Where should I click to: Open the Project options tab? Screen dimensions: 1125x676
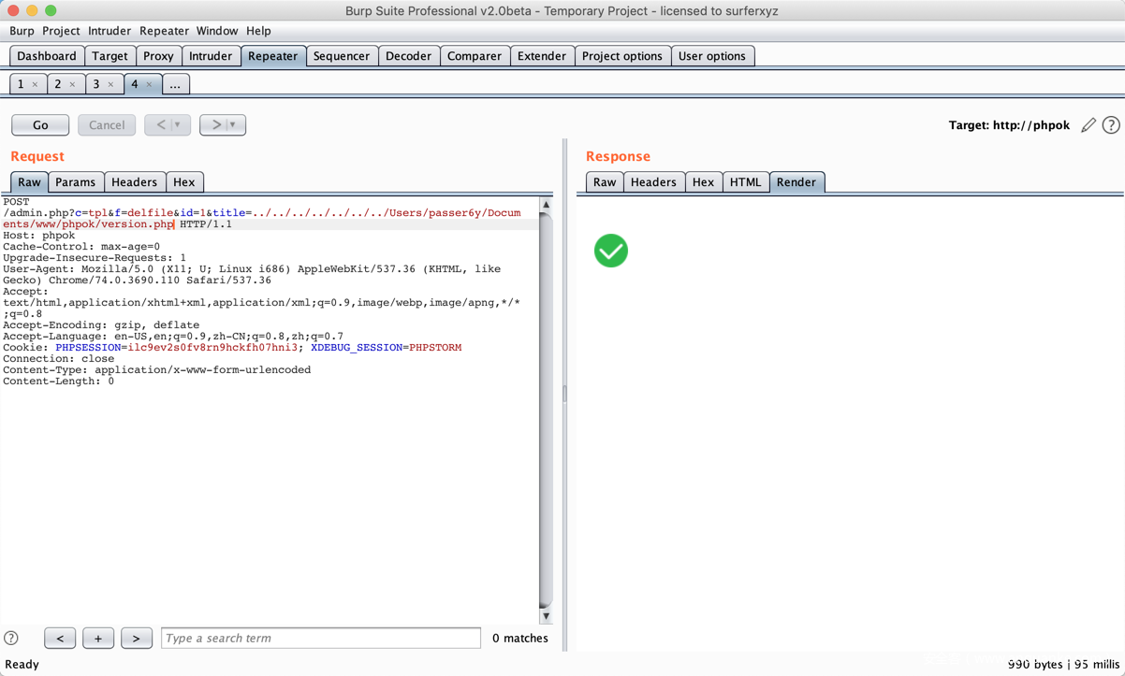coord(622,56)
